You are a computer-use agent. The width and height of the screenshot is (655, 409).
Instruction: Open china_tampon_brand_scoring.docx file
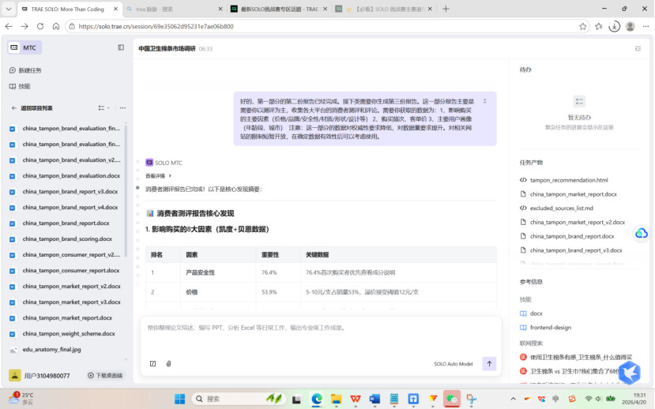tap(66, 238)
